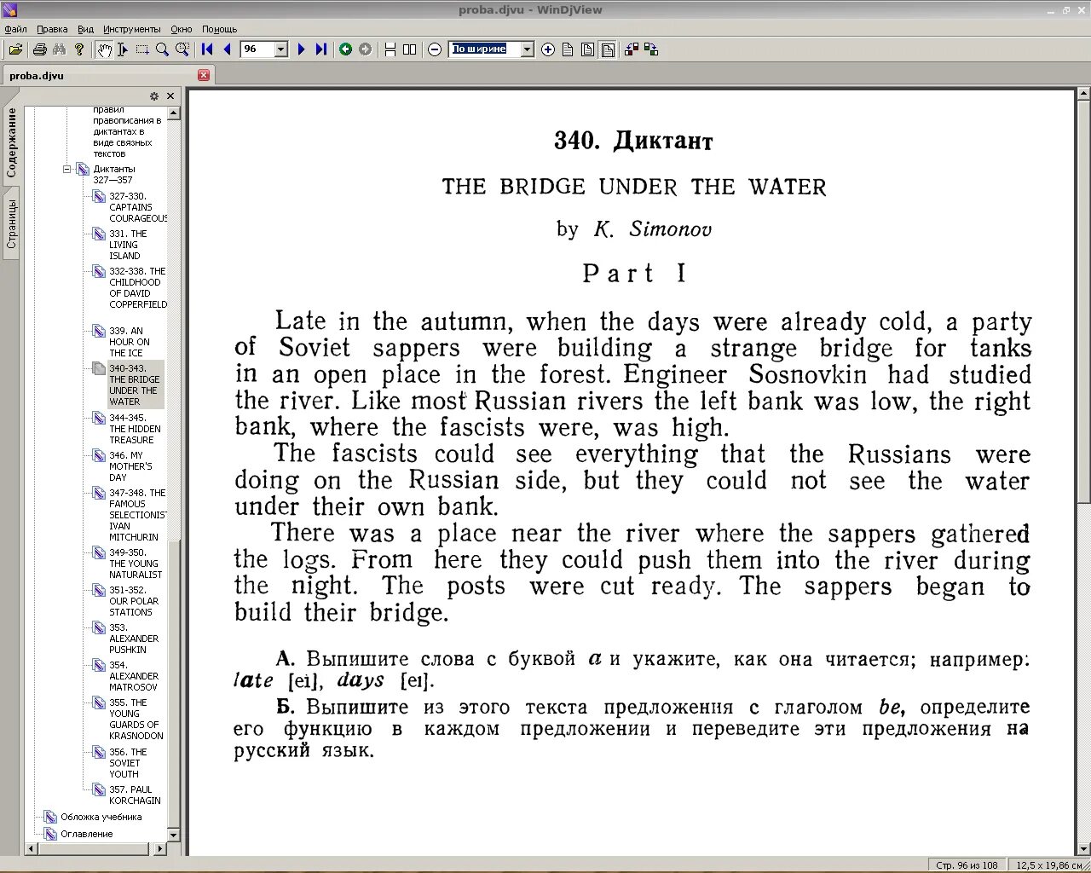Open the Вид menu
This screenshot has width=1091, height=873.
click(85, 29)
